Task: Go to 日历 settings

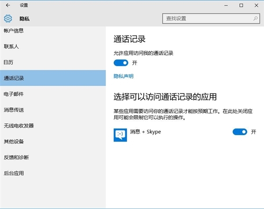Action: [9, 62]
